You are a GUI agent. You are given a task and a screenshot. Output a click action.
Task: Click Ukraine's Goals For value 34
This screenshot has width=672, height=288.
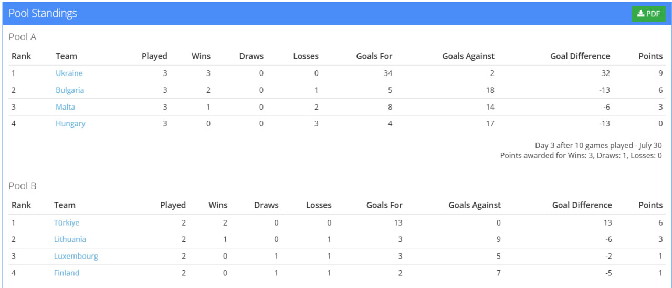coord(387,73)
